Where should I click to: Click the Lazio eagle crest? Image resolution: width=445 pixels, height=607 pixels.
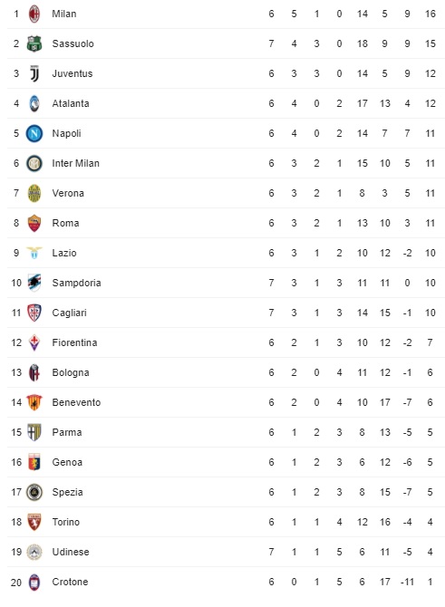[x=34, y=253]
